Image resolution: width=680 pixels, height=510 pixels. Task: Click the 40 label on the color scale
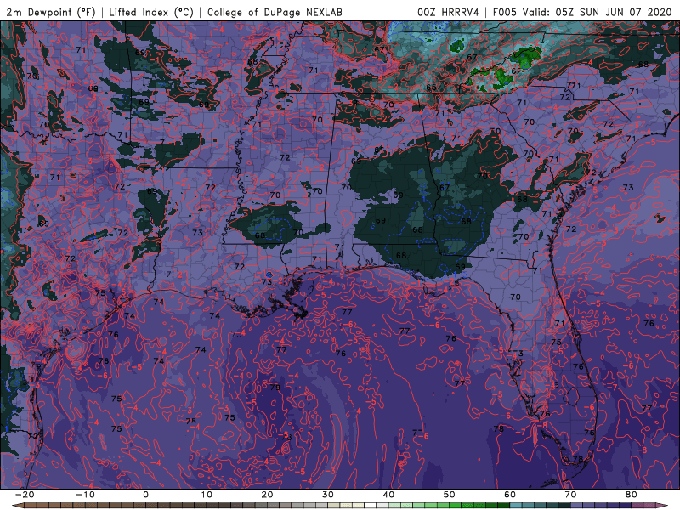(x=388, y=495)
